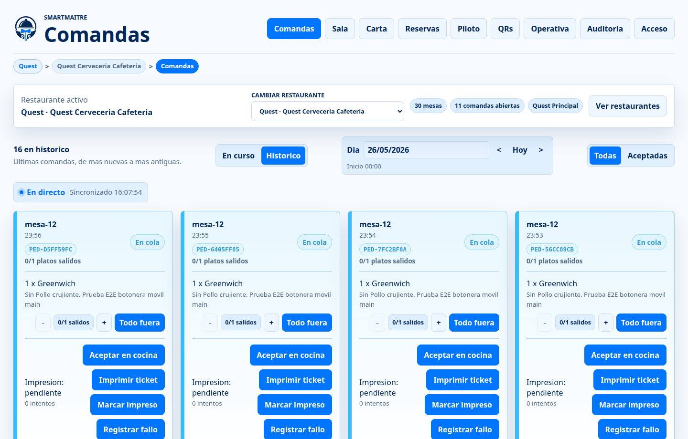Toggle the En directo live indicator

click(x=81, y=192)
